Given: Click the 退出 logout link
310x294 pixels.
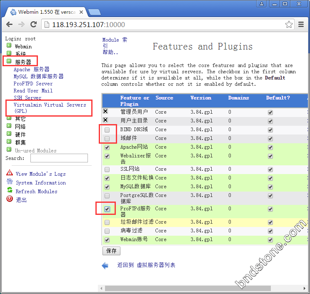Looking at the screenshot, I should pyautogui.click(x=21, y=200).
